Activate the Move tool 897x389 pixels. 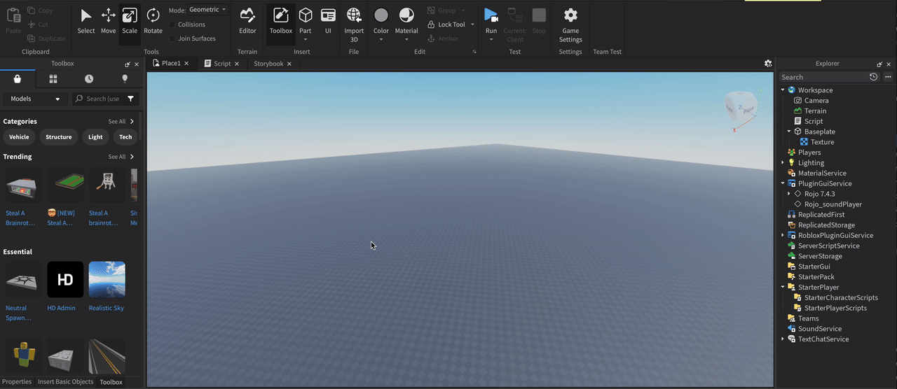click(109, 21)
